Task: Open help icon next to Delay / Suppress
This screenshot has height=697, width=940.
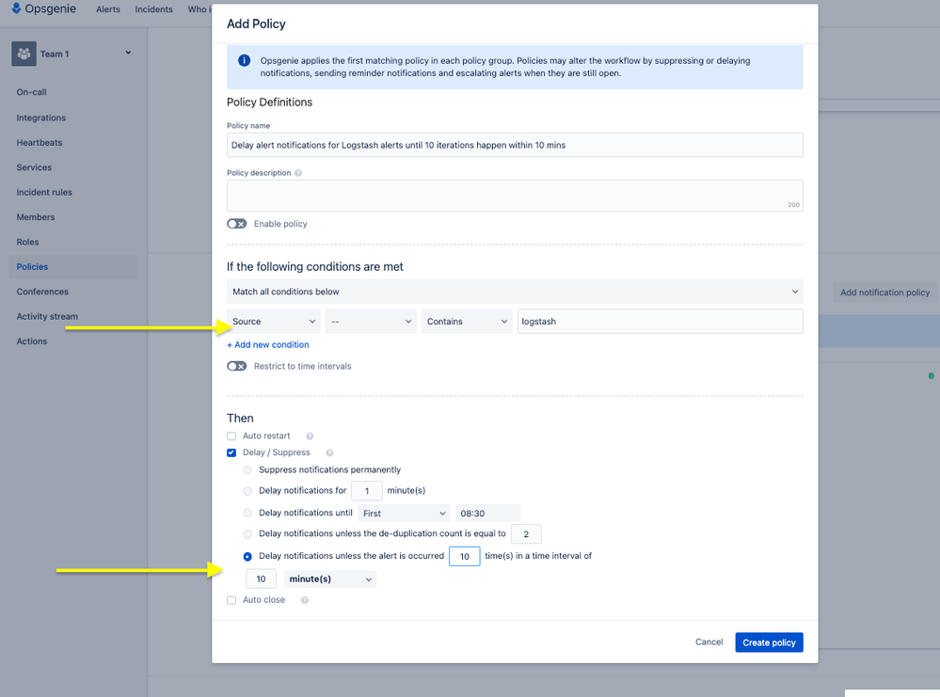Action: coord(329,453)
